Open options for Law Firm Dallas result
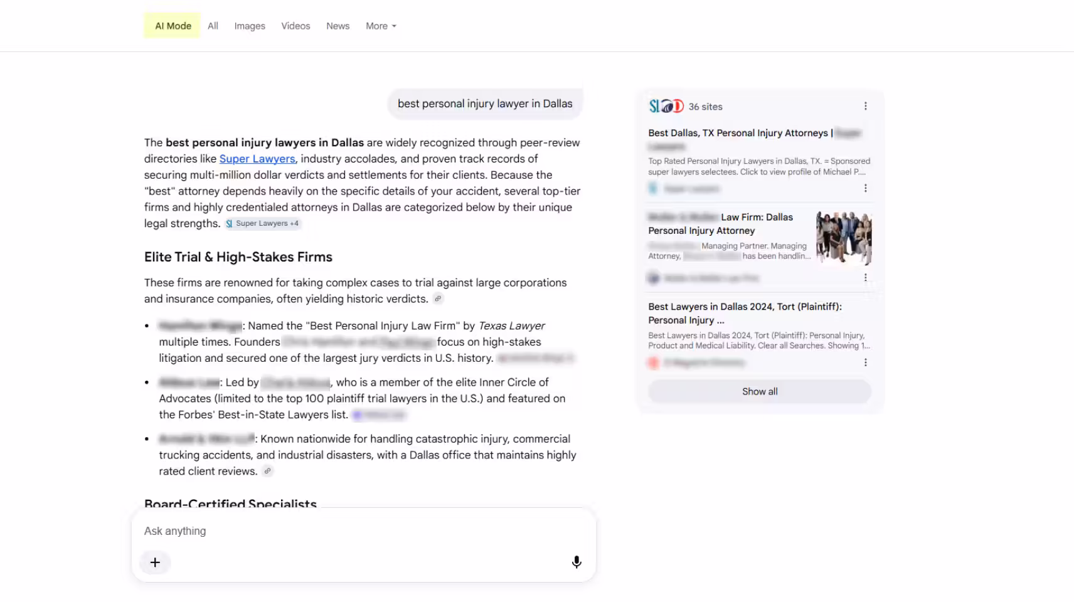This screenshot has width=1074, height=602. pyautogui.click(x=865, y=278)
